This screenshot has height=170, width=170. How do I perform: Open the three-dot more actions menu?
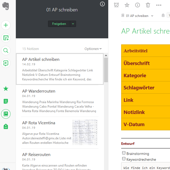(x=159, y=5)
